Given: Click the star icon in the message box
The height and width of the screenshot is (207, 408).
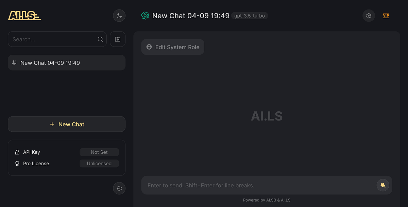Looking at the screenshot, I should (x=382, y=185).
